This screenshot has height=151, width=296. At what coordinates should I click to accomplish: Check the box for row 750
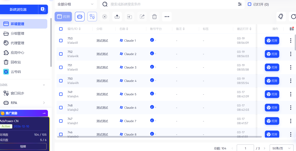click(61, 81)
